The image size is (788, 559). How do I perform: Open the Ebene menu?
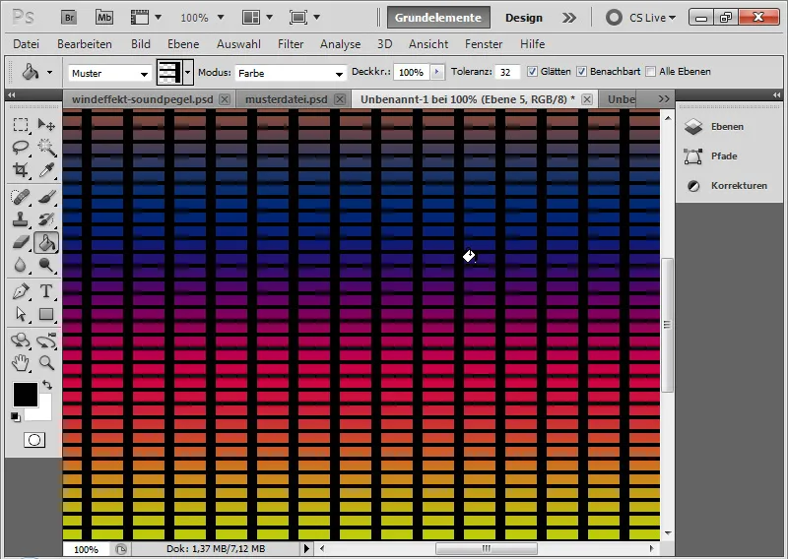pos(183,44)
